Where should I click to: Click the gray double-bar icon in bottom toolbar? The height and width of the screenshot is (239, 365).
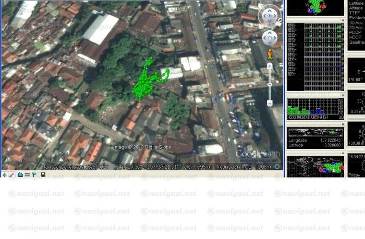[x=27, y=175]
